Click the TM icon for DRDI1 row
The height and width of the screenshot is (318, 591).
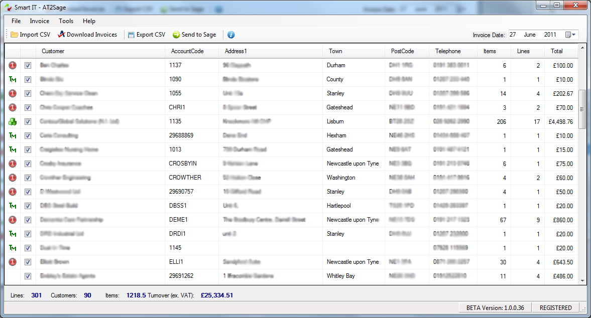coord(13,234)
